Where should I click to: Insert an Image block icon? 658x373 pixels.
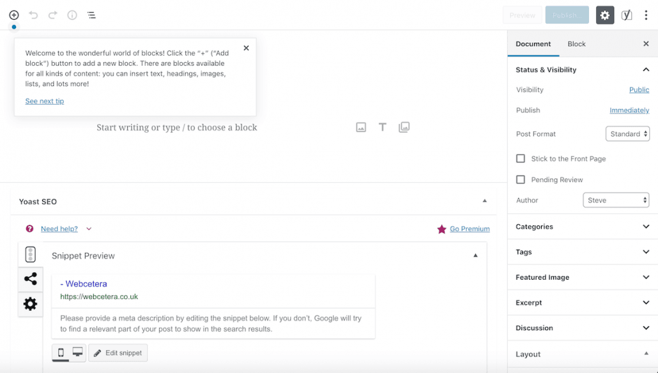click(x=361, y=127)
